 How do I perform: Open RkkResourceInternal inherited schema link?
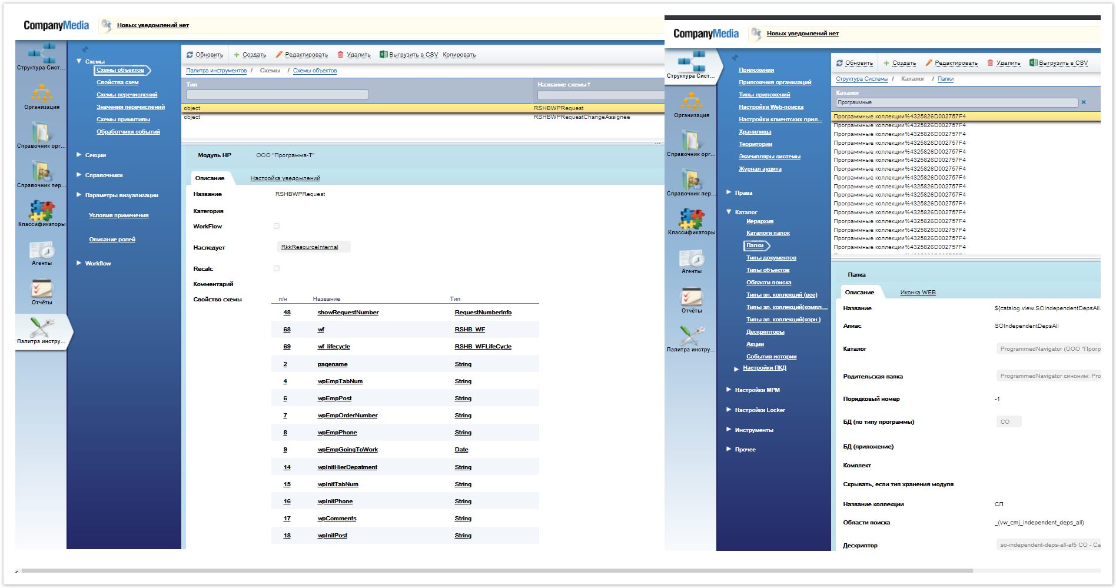(x=310, y=247)
